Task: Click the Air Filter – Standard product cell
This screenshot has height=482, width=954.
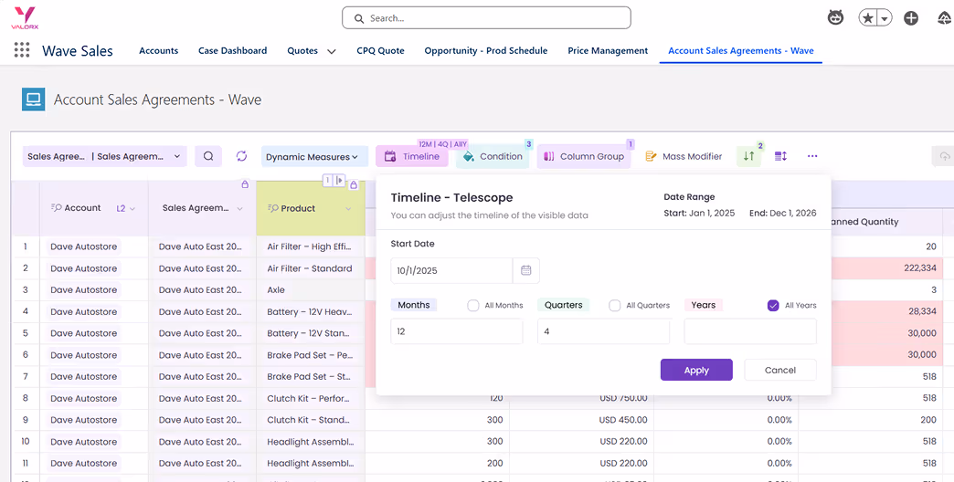Action: [x=311, y=268]
